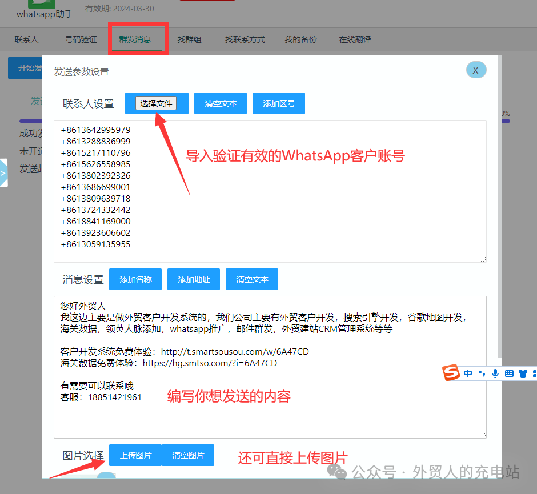Open the 找群组 tab
This screenshot has height=494, width=537.
click(x=190, y=40)
